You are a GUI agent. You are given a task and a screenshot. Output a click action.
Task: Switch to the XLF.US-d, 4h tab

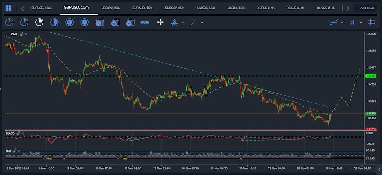click(266, 8)
